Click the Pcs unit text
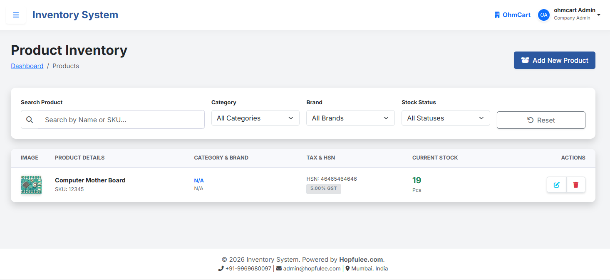 [x=417, y=190]
